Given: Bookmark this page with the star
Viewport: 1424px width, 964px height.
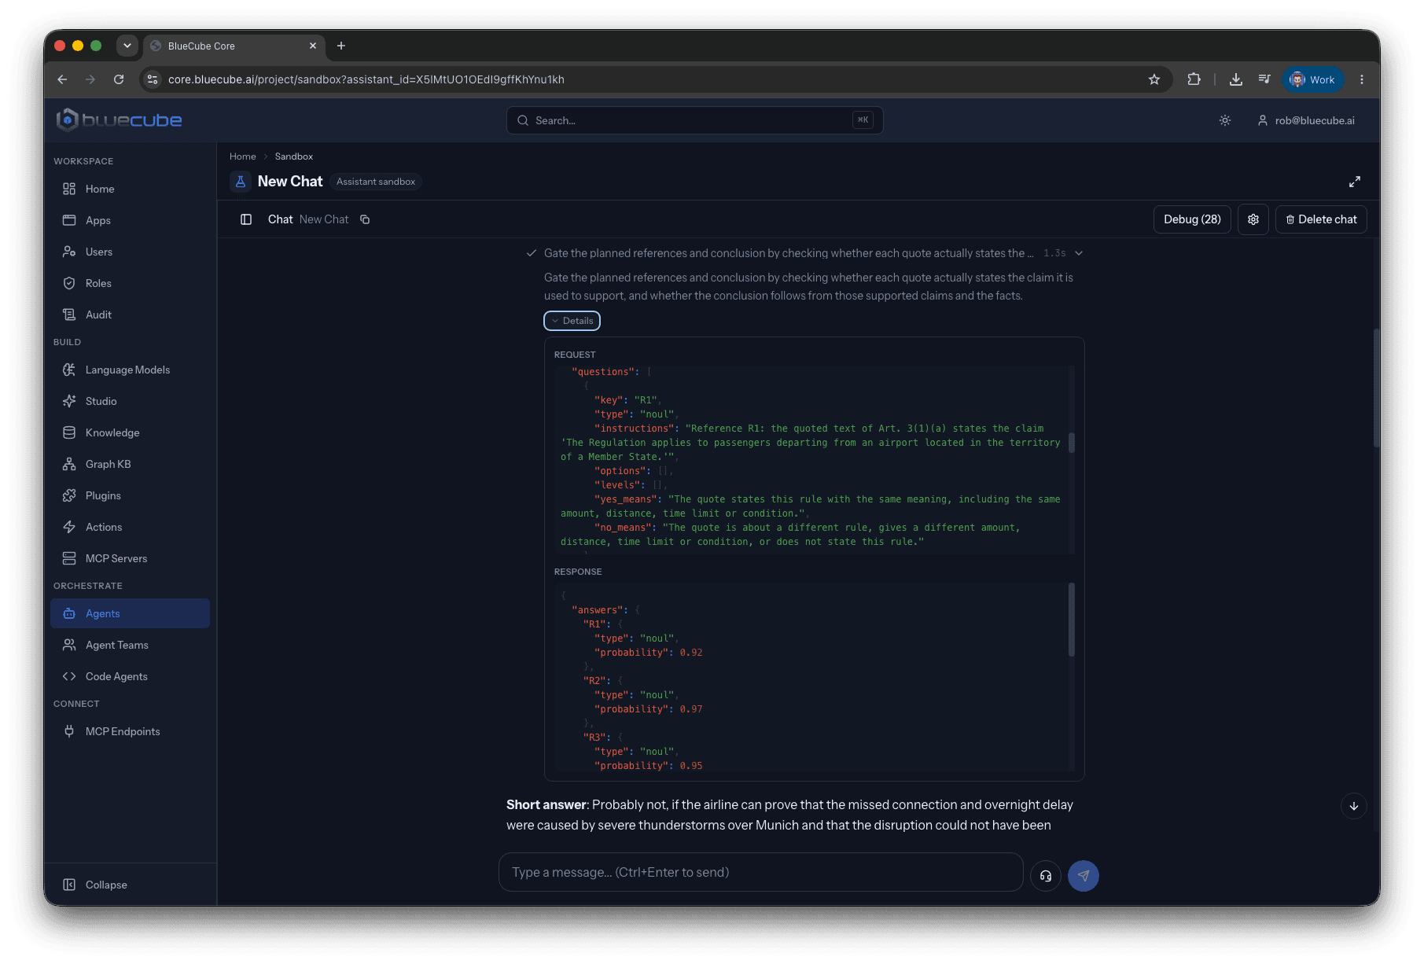Looking at the screenshot, I should point(1154,79).
